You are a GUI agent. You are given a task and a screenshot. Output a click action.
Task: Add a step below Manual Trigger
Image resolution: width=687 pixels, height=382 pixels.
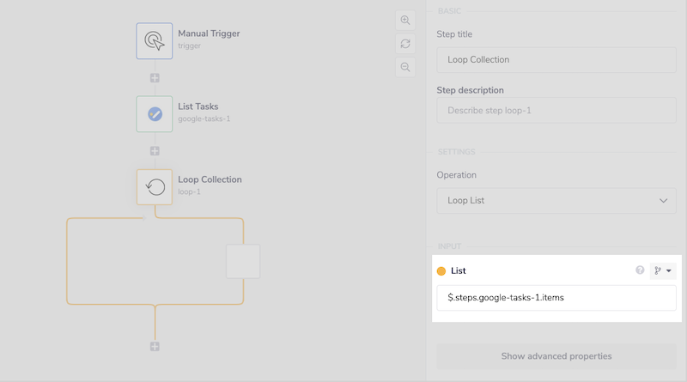(155, 78)
